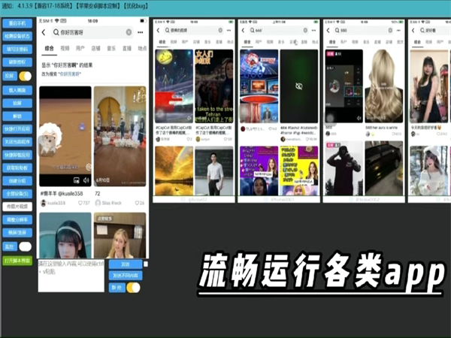Select the 视频 tab in the main phone
This screenshot has height=338, width=451.
coord(65,48)
